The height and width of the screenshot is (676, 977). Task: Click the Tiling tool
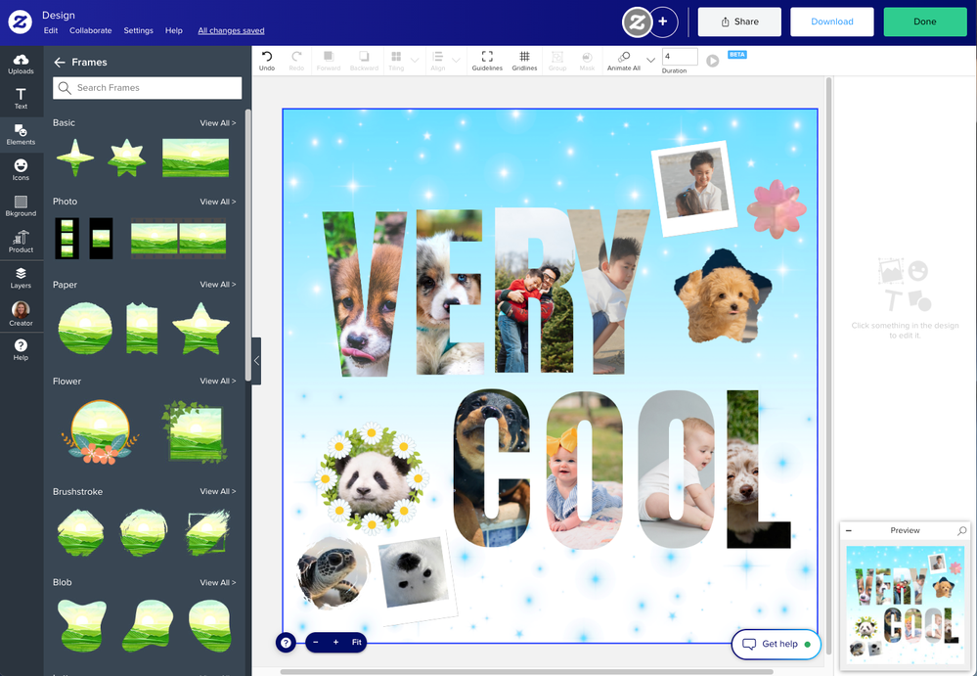click(396, 61)
